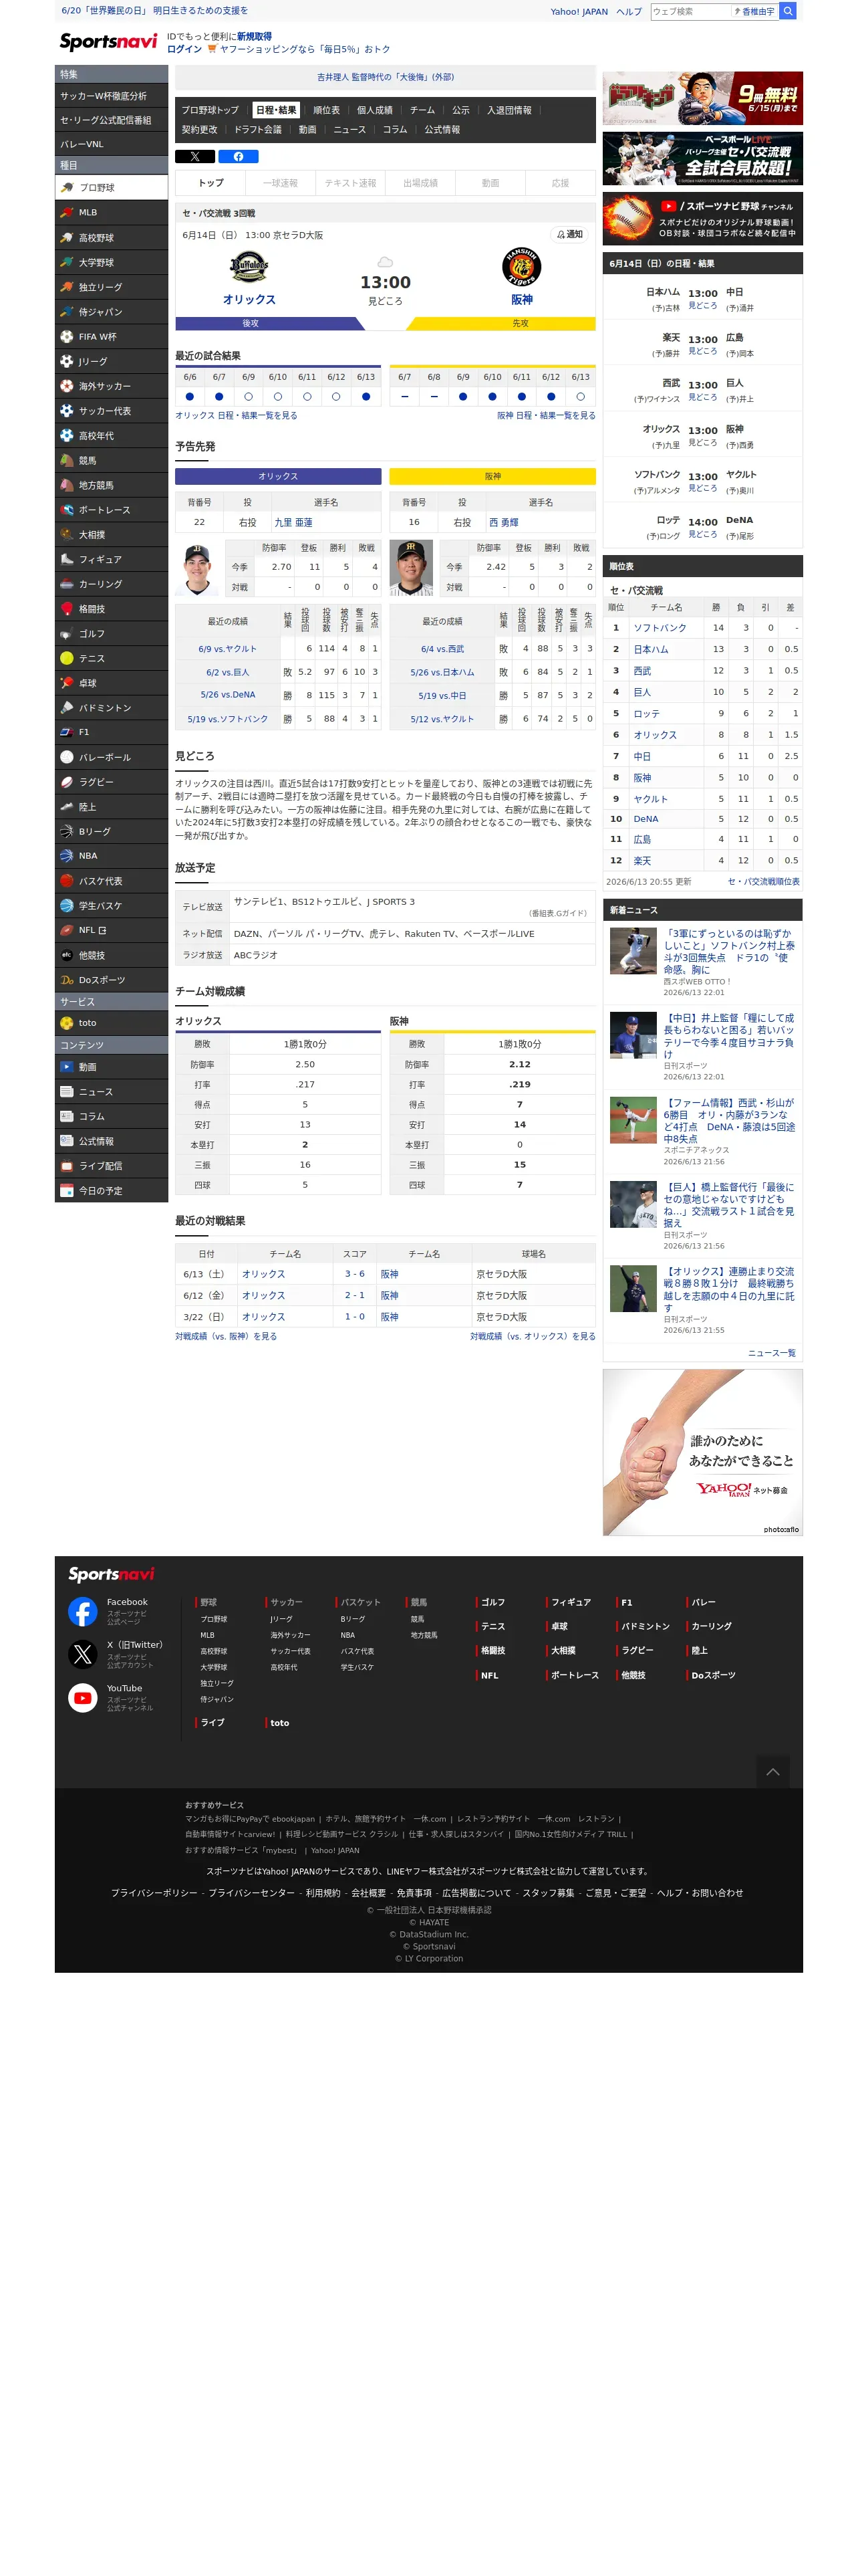Screen dimensions: 858x2576
Task: Open ソフトバンク in the standings table
Action: point(660,628)
